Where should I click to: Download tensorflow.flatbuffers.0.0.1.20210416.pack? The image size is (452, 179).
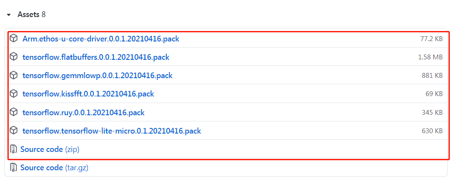(x=96, y=57)
